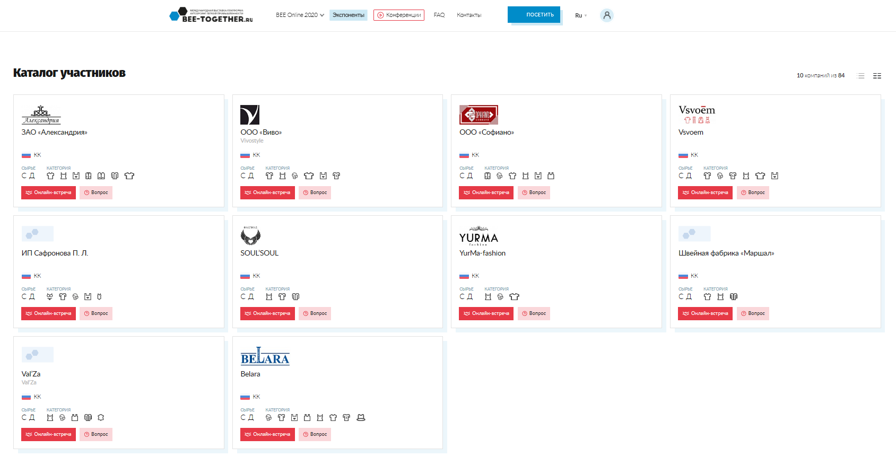Image resolution: width=896 pixels, height=465 pixels.
Task: Open the Конференции menu item
Action: pos(399,15)
